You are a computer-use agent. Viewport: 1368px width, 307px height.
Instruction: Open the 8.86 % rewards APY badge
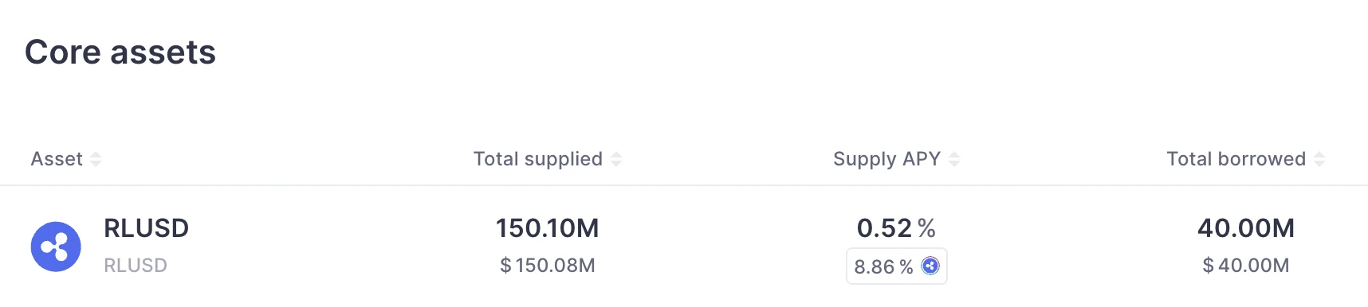[x=897, y=266]
